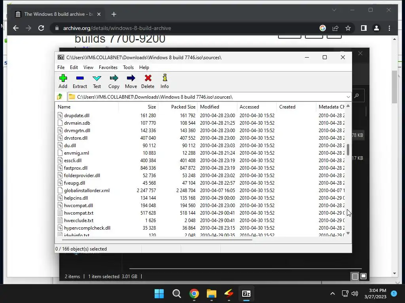Sort by the Modified column
Screen dimensions: 405x303
217,107
